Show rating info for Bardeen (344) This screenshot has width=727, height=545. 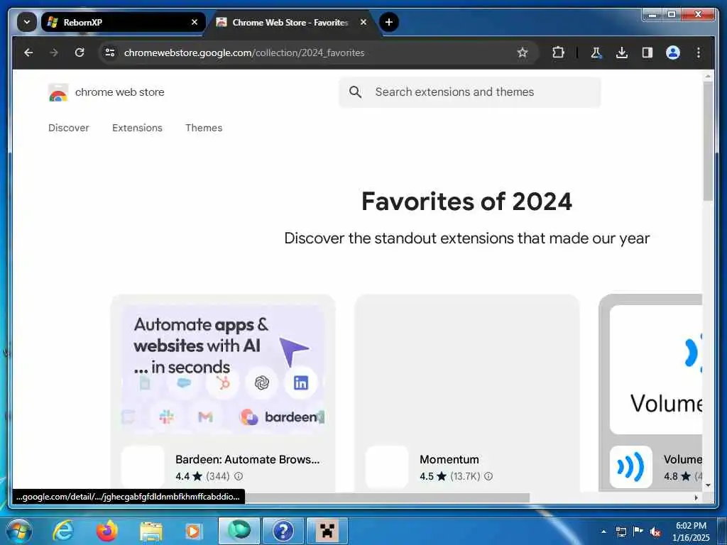239,476
